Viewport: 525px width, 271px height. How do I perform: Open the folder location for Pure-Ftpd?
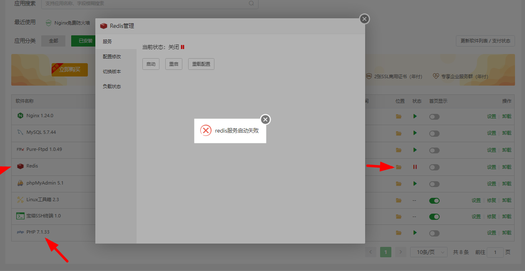pyautogui.click(x=399, y=150)
